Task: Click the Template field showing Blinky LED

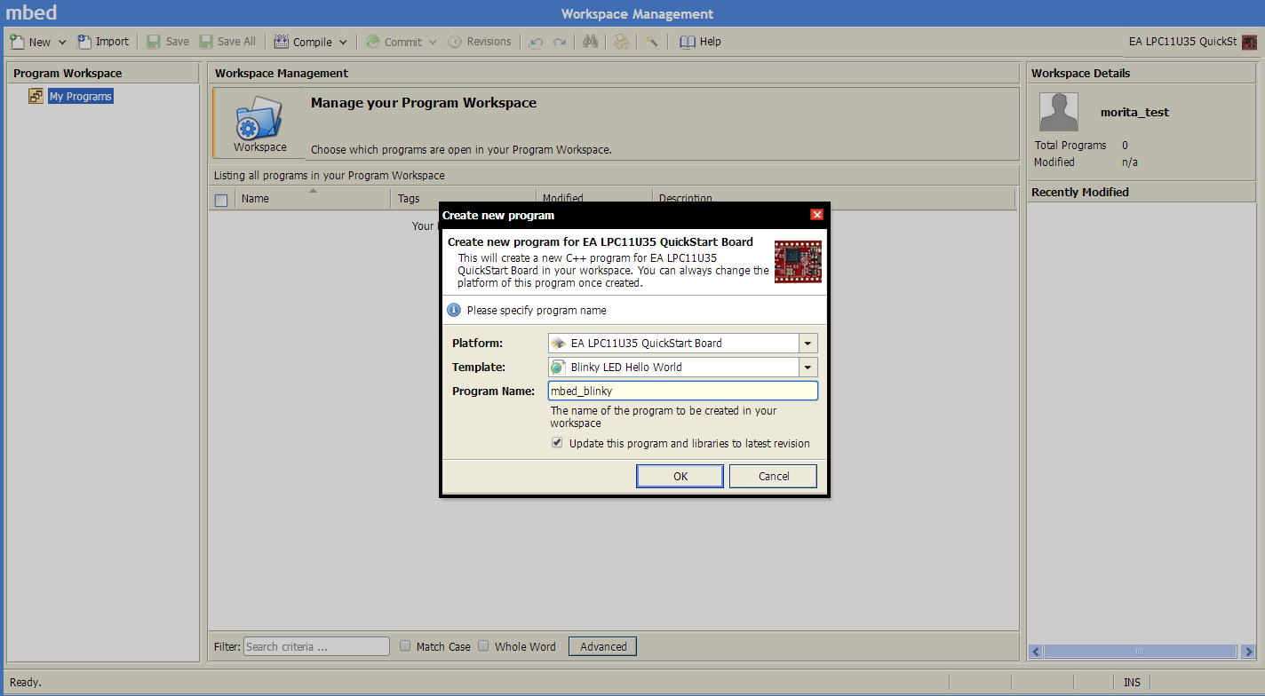Action: (673, 367)
